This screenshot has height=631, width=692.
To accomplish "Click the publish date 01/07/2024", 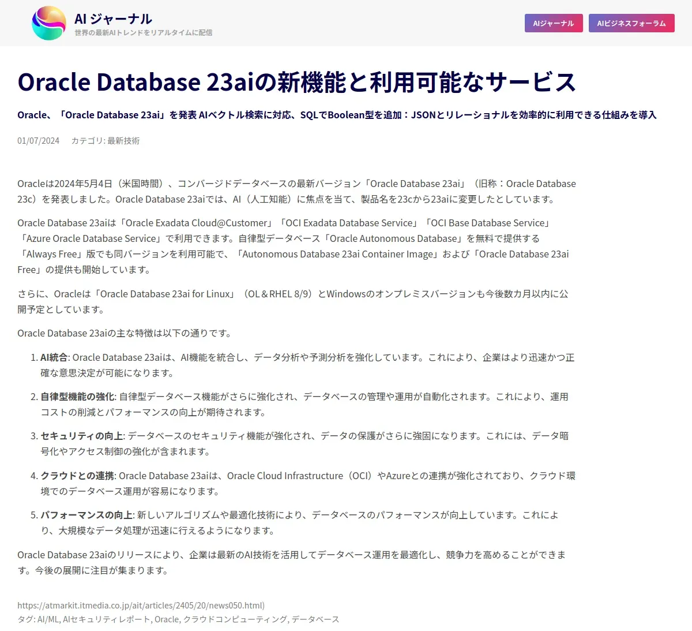I will [x=38, y=141].
